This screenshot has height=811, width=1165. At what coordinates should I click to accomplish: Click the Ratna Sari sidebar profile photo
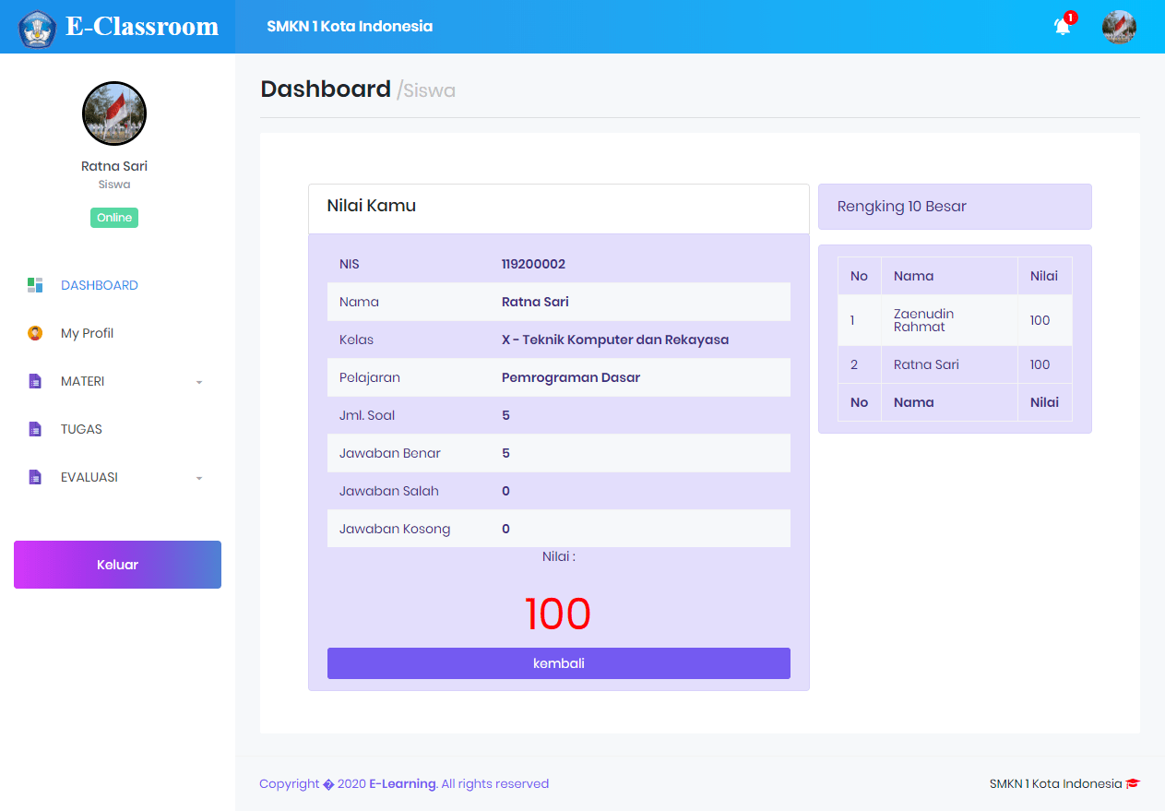(114, 113)
